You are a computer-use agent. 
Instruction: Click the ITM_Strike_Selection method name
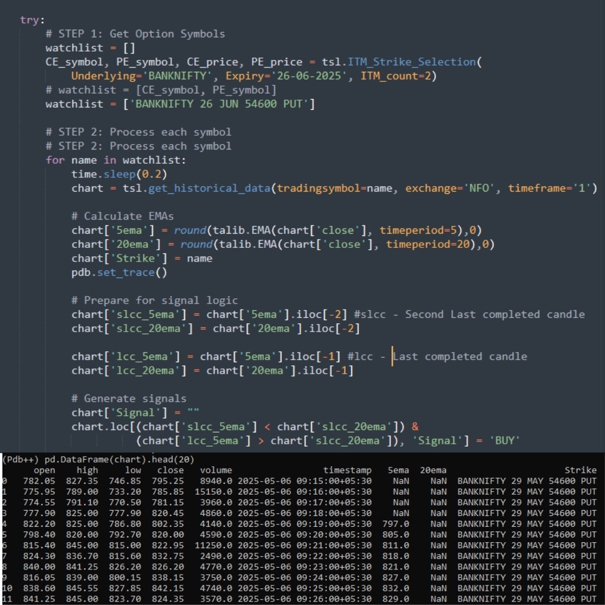click(412, 62)
